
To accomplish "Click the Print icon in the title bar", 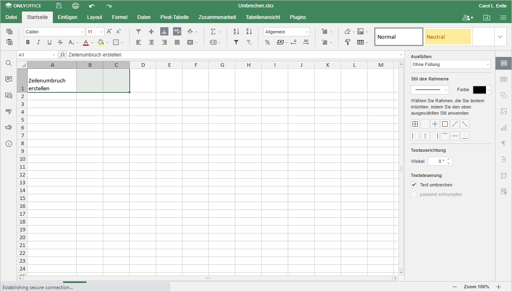I will [x=76, y=6].
